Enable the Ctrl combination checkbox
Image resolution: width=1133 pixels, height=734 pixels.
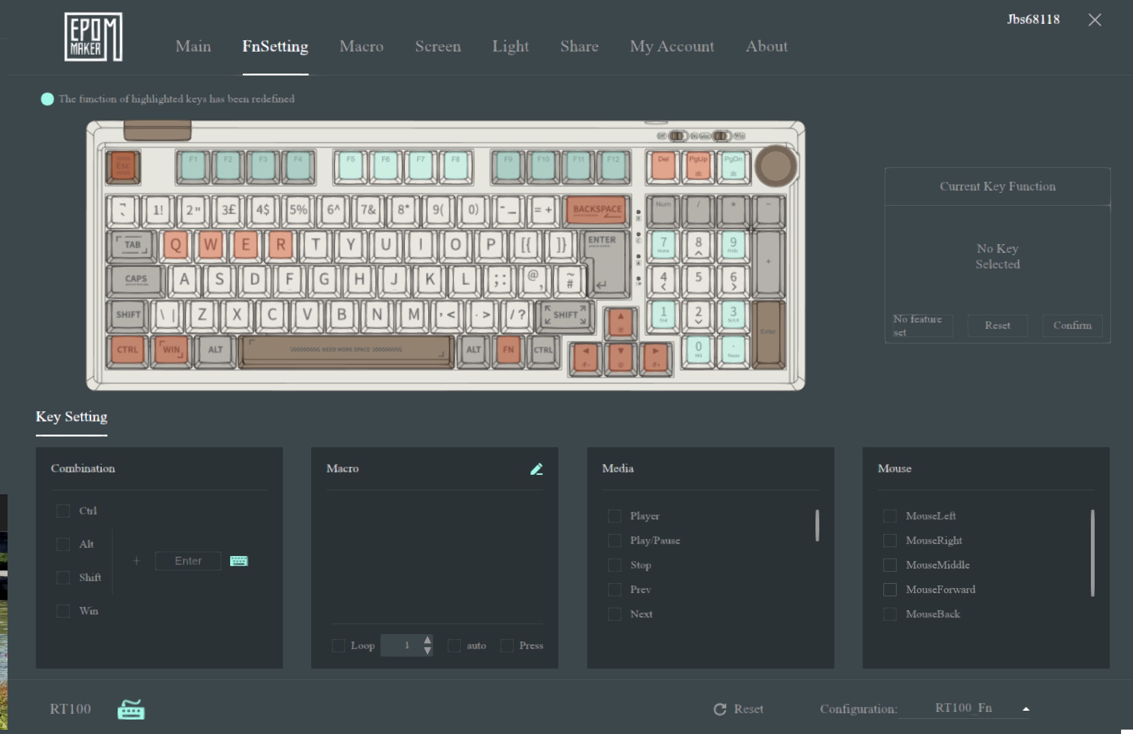click(64, 511)
